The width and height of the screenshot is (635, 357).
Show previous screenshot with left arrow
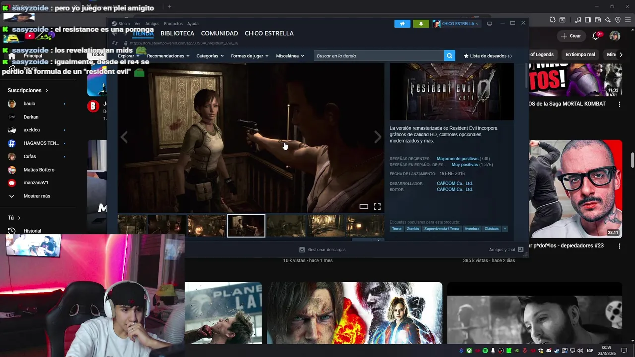[124, 137]
